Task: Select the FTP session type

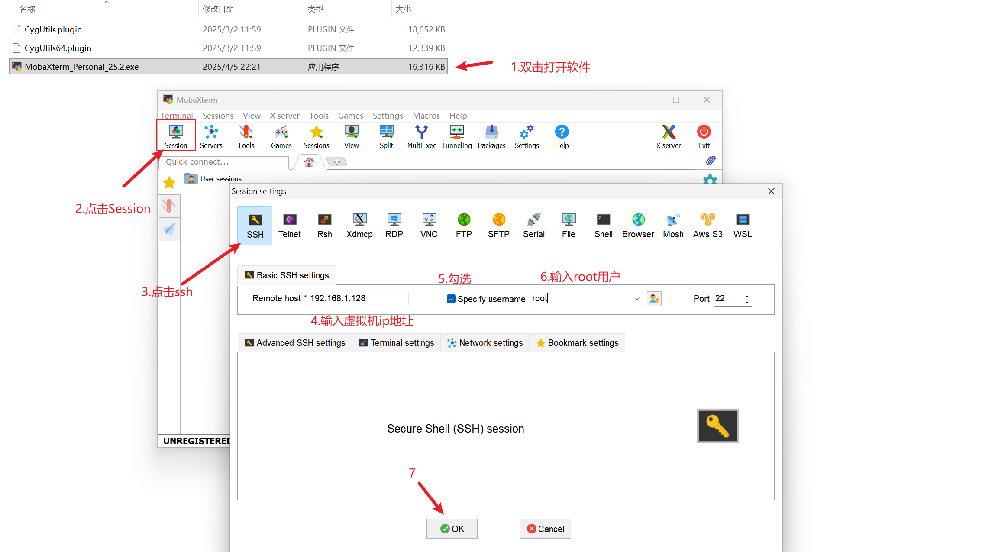Action: coord(464,226)
